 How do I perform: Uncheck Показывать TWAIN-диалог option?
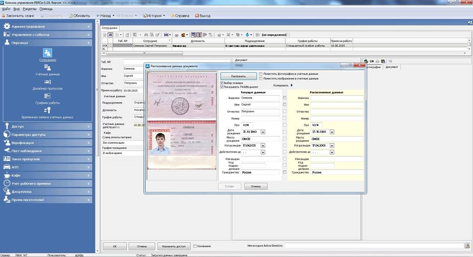(222, 87)
